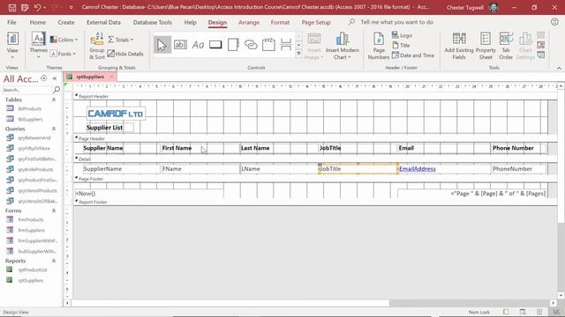
Task: Select the SupplierName text box in Detail
Action: click(122, 169)
